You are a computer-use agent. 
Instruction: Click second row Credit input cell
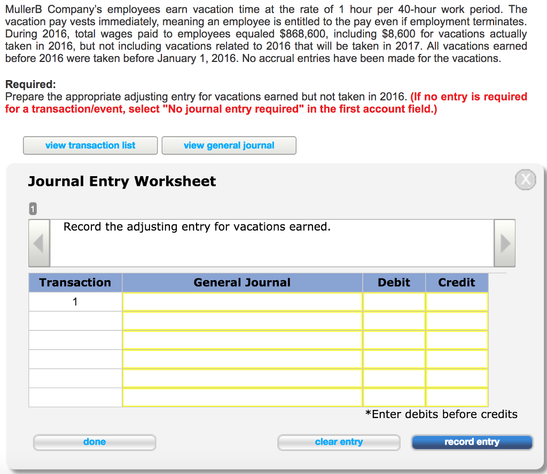click(x=457, y=321)
